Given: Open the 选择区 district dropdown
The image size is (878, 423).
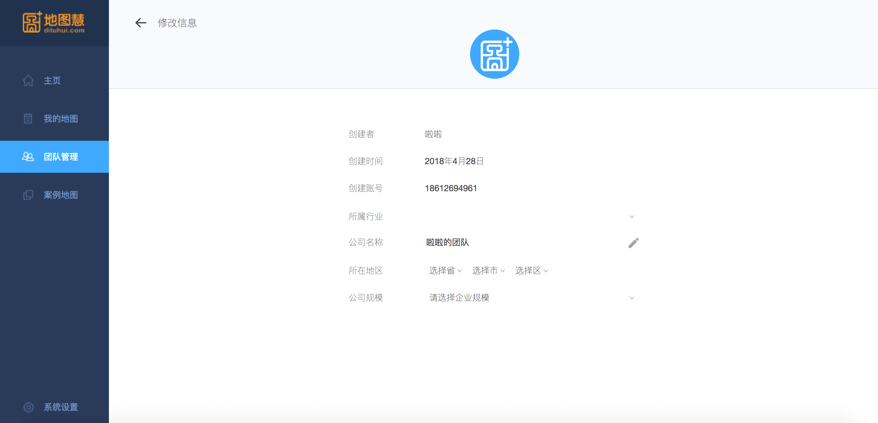Looking at the screenshot, I should (531, 271).
